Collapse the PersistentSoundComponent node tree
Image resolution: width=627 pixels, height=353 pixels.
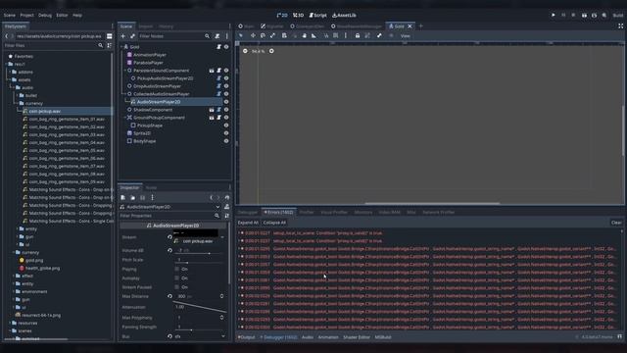[125, 71]
